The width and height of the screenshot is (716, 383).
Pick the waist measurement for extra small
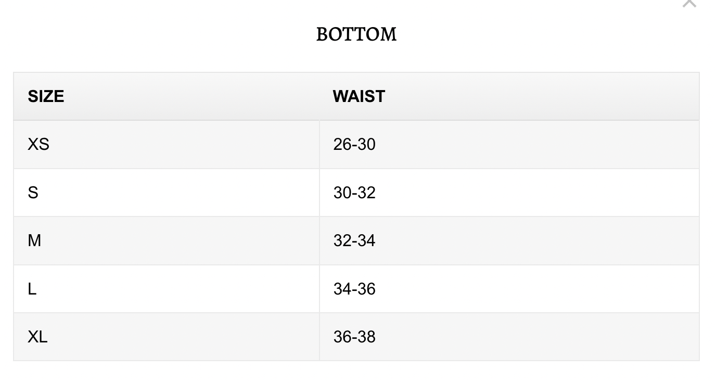[354, 144]
